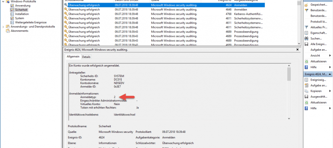
Task: Select the Abonnements folder icon
Action: pyautogui.click(x=9, y=31)
